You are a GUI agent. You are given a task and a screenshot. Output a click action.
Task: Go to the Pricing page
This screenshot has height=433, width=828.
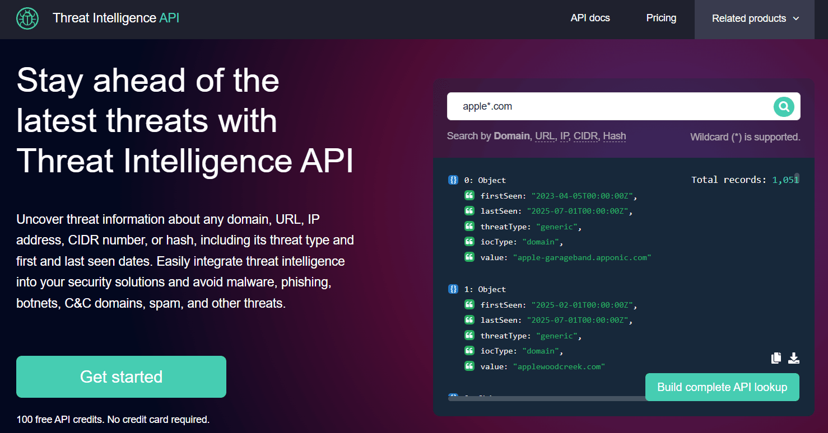[661, 18]
